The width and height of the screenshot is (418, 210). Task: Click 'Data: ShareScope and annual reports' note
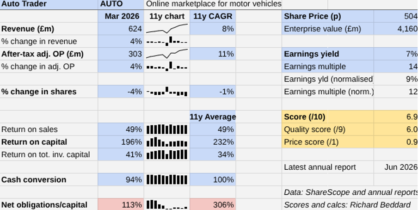[x=351, y=192]
